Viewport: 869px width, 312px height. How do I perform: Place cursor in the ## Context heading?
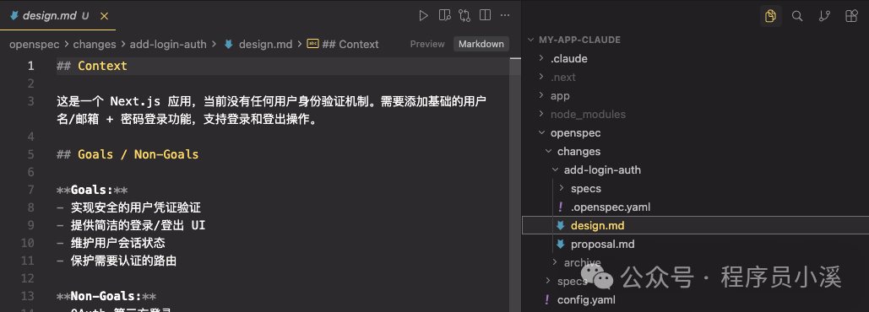coord(91,66)
